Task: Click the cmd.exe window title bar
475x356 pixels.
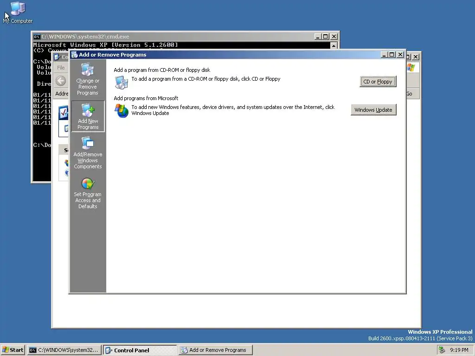Action: point(186,37)
